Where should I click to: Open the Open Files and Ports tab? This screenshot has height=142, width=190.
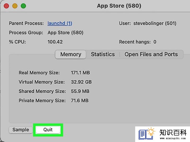pyautogui.click(x=151, y=54)
